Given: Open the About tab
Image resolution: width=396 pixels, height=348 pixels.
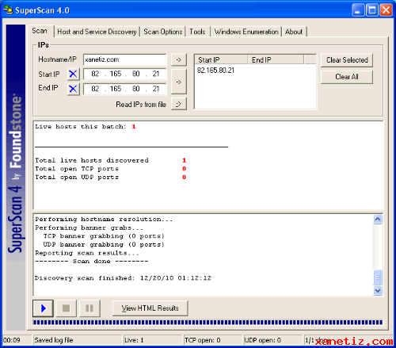Looking at the screenshot, I should pos(294,32).
